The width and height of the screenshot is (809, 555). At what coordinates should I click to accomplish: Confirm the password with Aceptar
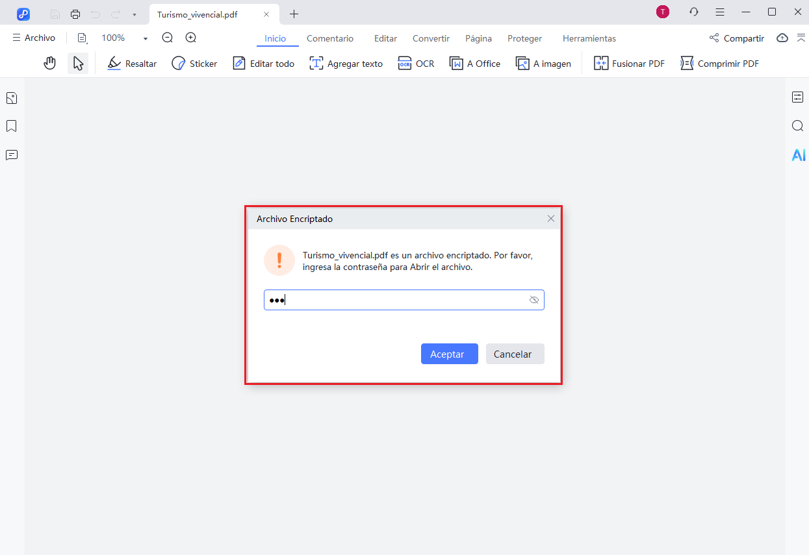pyautogui.click(x=449, y=354)
